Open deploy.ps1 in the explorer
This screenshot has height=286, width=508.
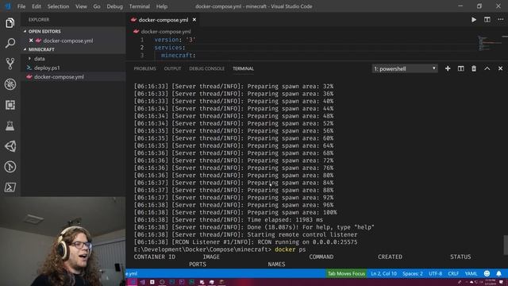(x=47, y=68)
